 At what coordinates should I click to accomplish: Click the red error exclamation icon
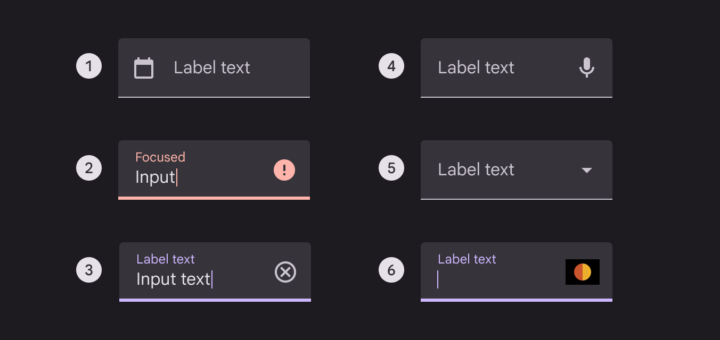click(x=284, y=170)
